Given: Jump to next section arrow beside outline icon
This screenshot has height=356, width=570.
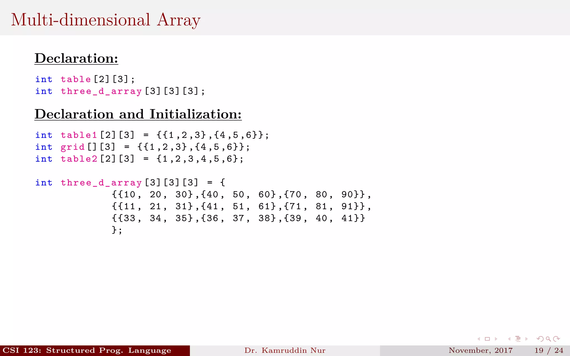Looking at the screenshot, I should (527, 339).
